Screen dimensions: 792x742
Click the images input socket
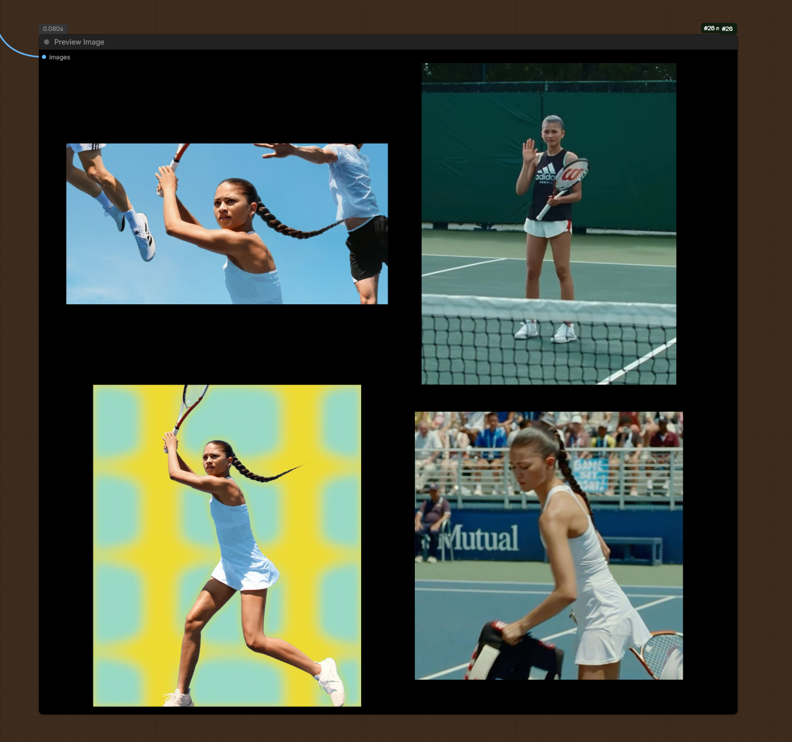click(x=44, y=57)
